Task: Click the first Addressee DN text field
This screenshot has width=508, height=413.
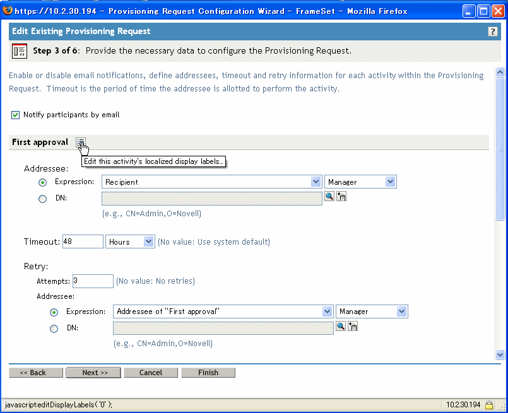Action: 212,199
